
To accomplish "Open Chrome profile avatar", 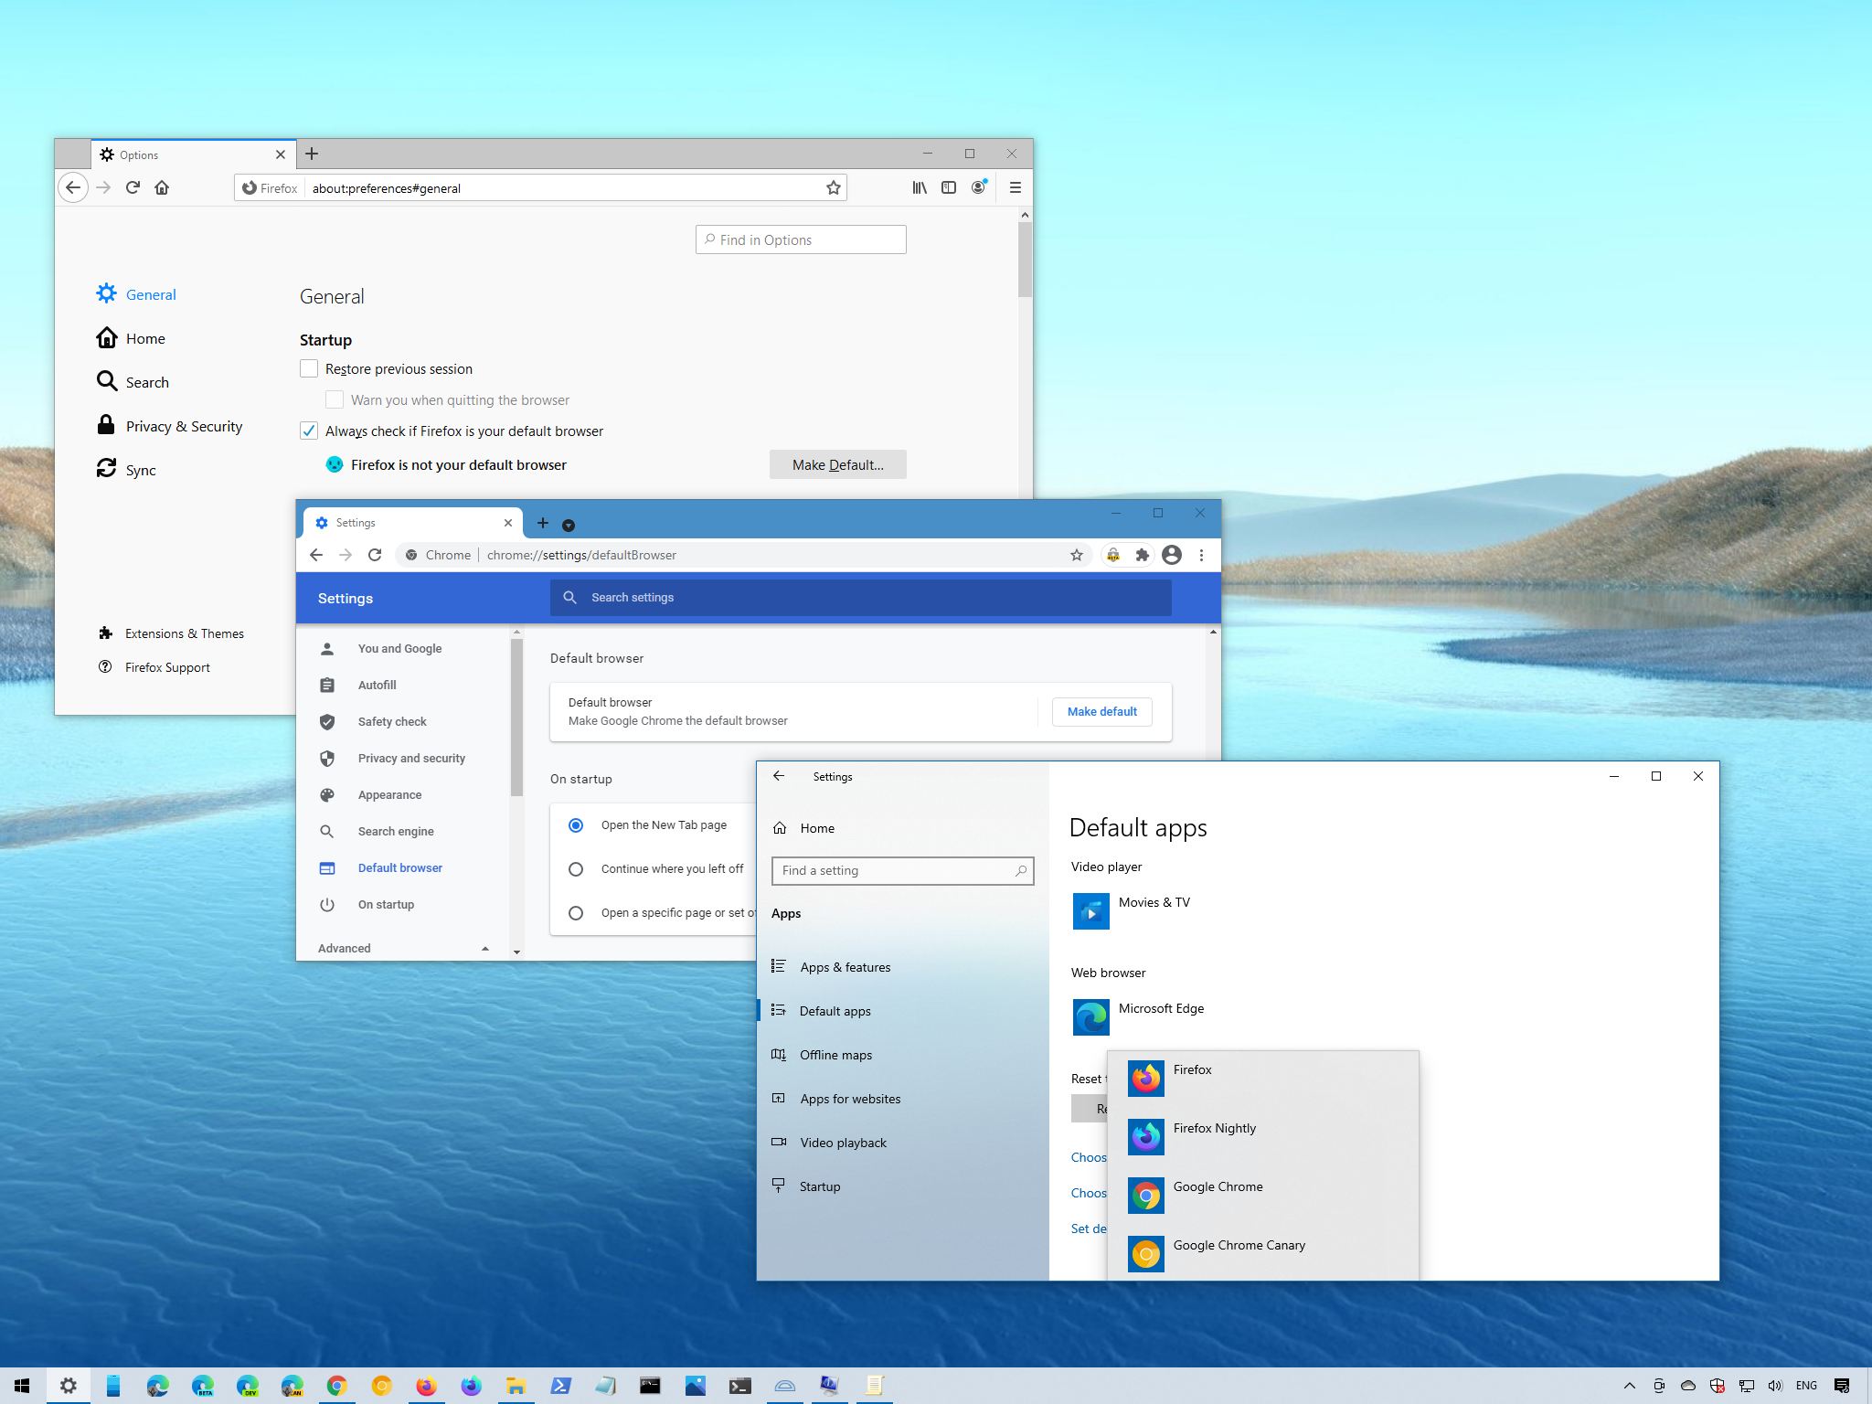I will [1172, 555].
